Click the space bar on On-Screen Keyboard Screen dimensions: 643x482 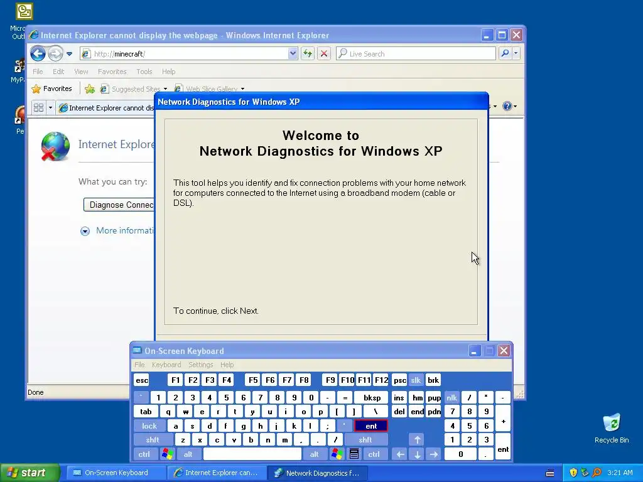click(x=252, y=454)
